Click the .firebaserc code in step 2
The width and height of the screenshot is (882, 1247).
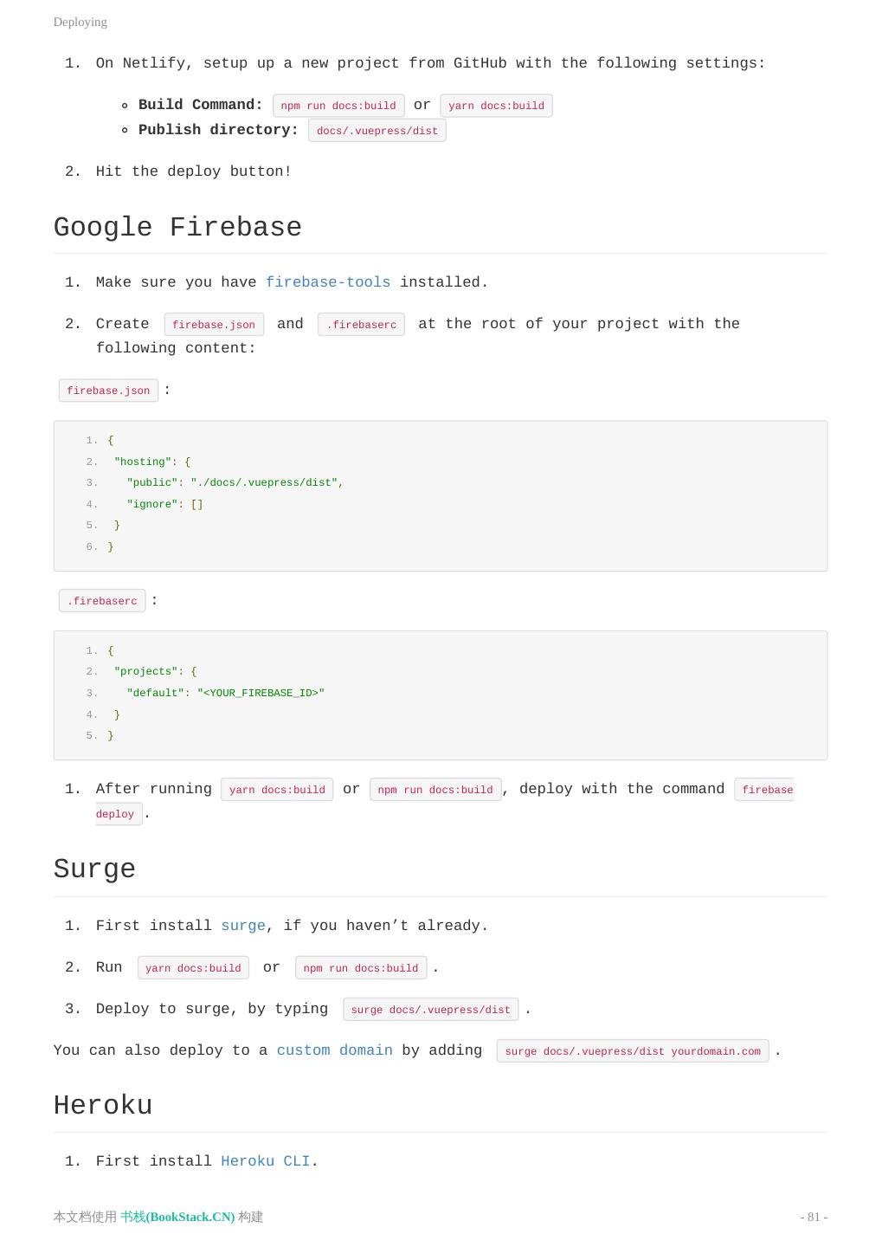pos(361,325)
